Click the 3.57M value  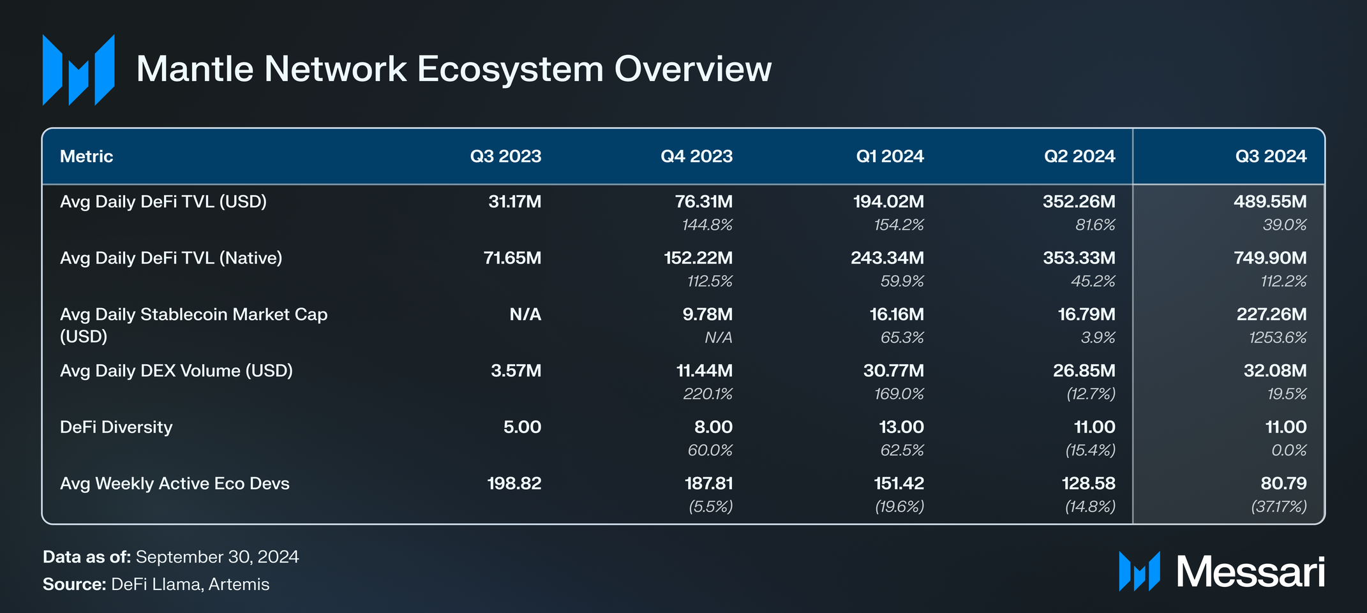click(x=516, y=371)
